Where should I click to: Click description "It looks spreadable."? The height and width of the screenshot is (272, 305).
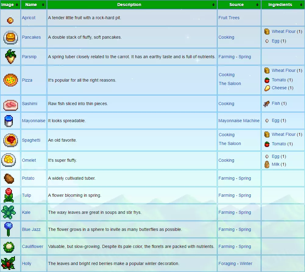pos(67,121)
